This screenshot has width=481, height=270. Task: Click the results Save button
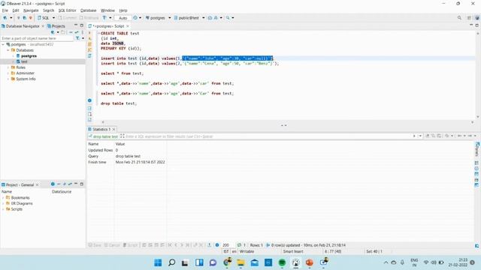tap(95, 245)
